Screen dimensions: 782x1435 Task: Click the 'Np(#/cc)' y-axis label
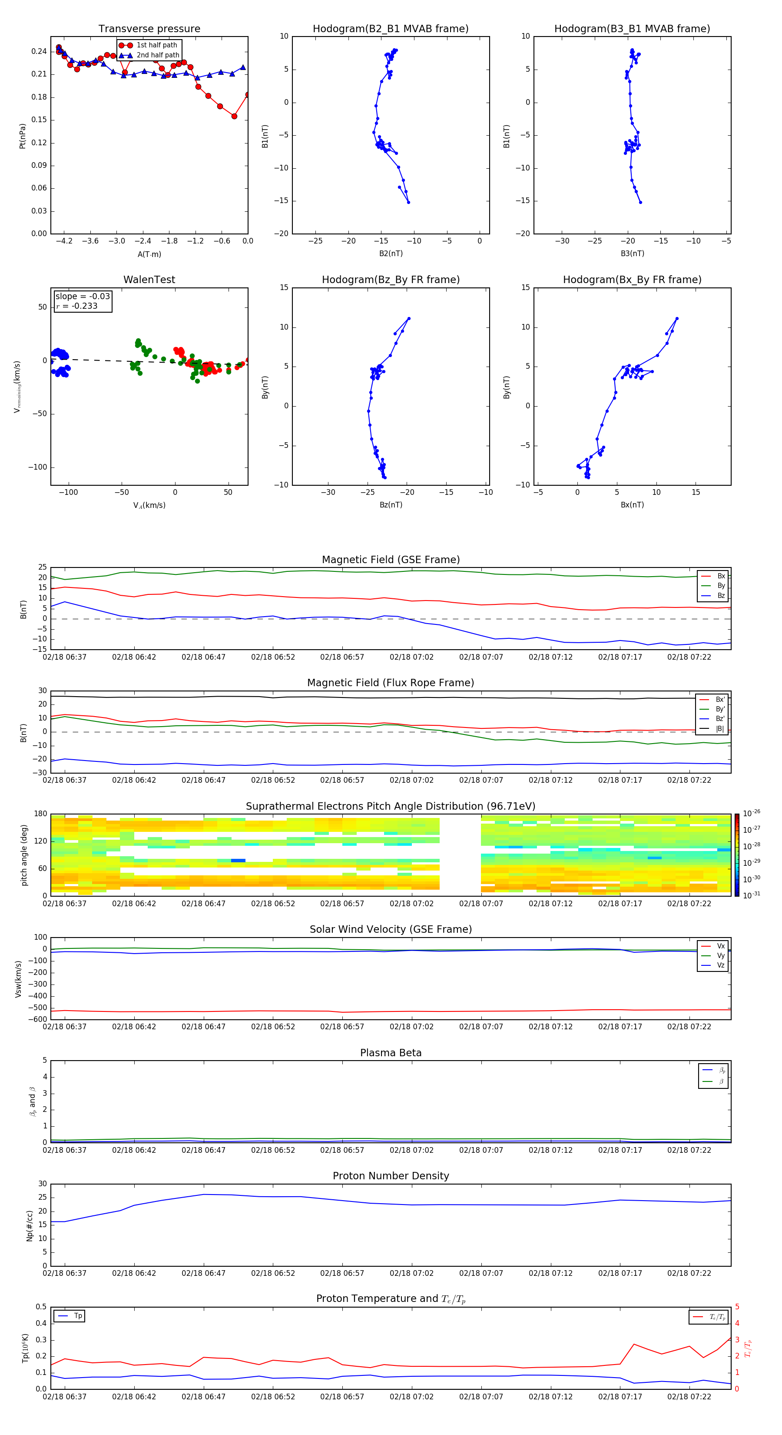pos(30,1225)
